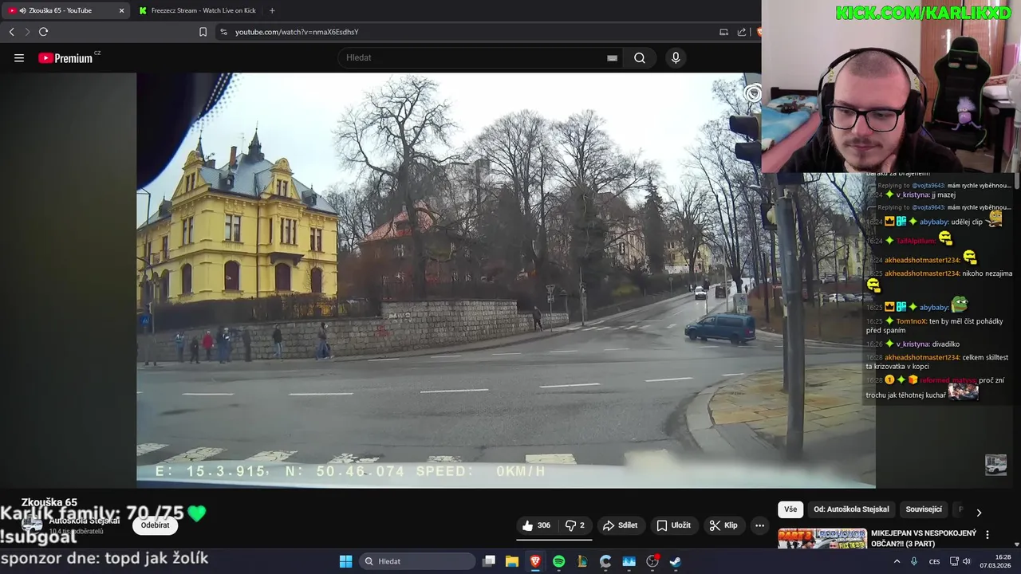Viewport: 1021px width, 574px height.
Task: Select the Od: Autoškola Stejskal chip
Action: (851, 509)
